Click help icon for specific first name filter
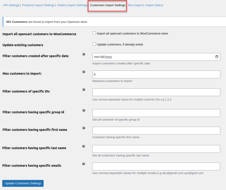 (84, 128)
